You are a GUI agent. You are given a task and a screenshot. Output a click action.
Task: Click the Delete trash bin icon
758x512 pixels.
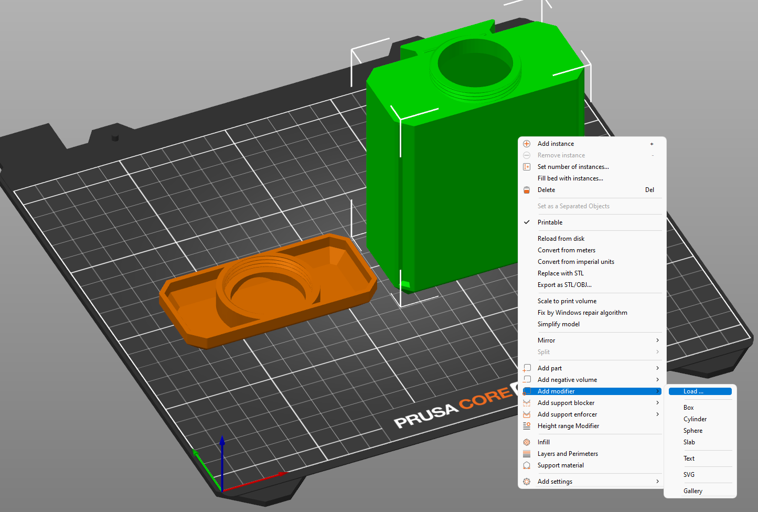point(527,190)
